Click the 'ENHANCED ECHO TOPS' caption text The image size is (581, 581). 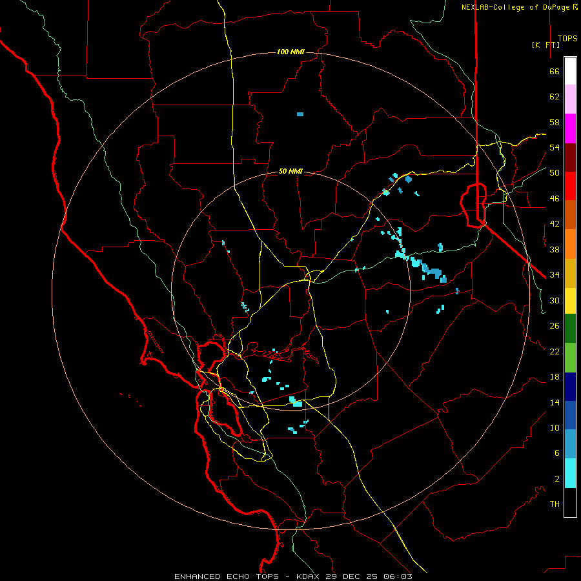(227, 576)
